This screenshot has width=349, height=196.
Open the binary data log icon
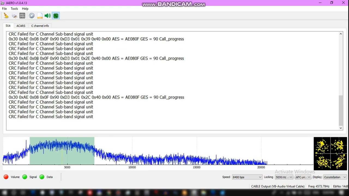click(x=22, y=16)
